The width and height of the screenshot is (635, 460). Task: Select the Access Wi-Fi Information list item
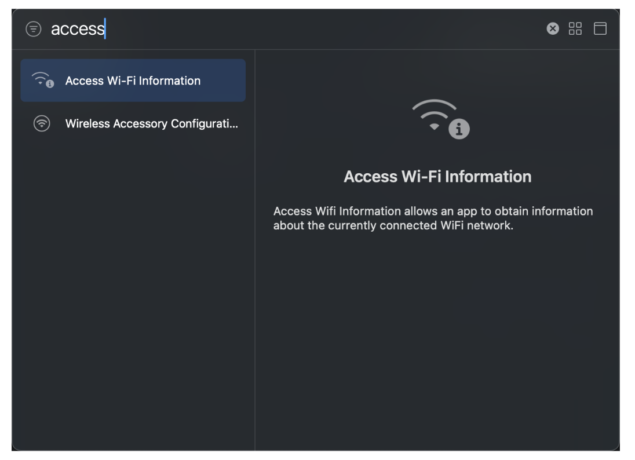[x=133, y=81]
